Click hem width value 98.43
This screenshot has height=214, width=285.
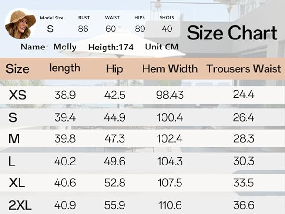click(x=170, y=95)
